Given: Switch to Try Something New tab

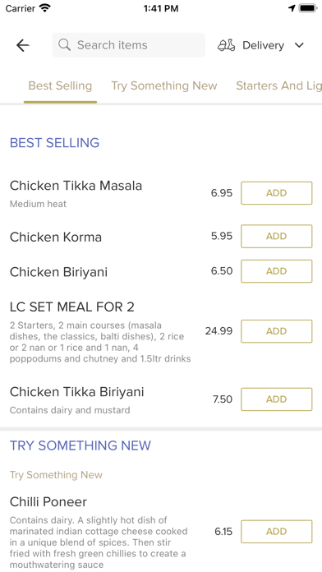Looking at the screenshot, I should pos(164,85).
